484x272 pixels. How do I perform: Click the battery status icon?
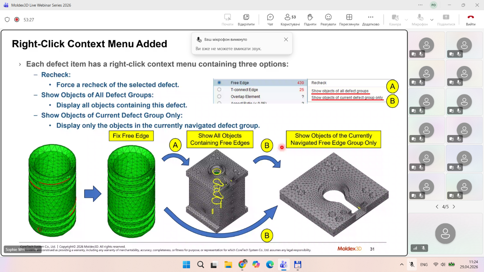451,264
